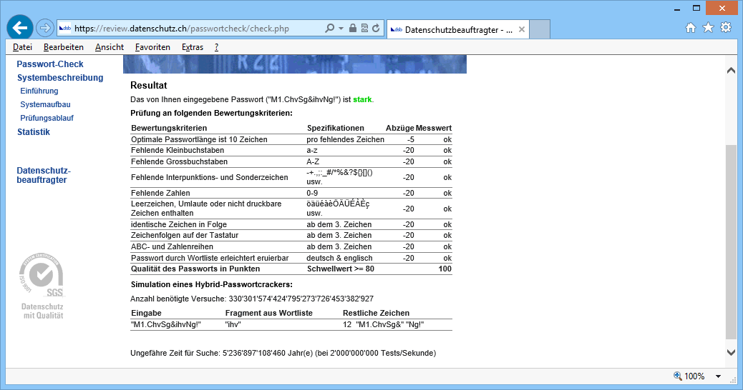Open the Passwort-Check link in sidebar
This screenshot has width=743, height=390.
point(50,64)
